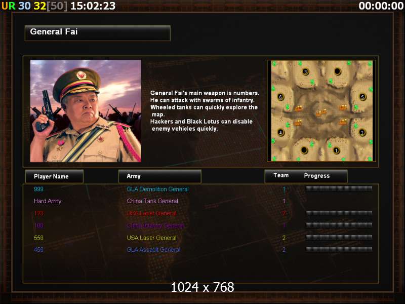Click the General Fai title bar
The height and width of the screenshot is (304, 405).
[98, 33]
